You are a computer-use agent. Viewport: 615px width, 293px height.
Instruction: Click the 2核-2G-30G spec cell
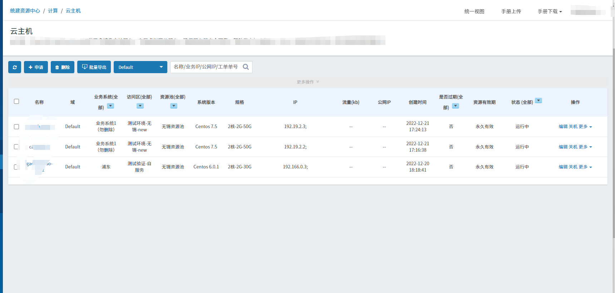(x=240, y=167)
